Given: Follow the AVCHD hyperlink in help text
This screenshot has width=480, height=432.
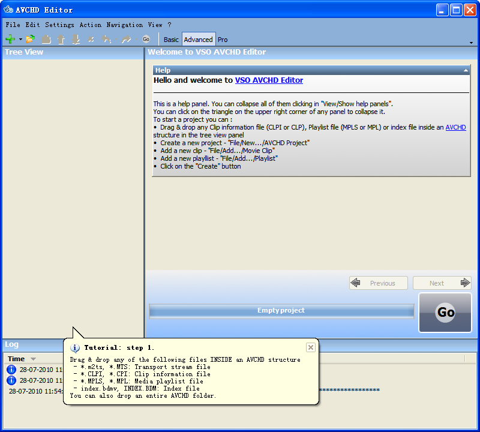Looking at the screenshot, I should click(x=455, y=127).
